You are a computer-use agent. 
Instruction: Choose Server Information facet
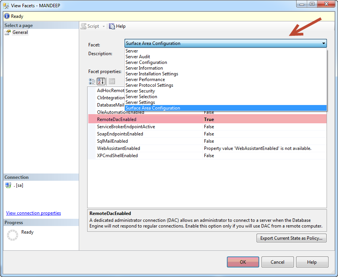[225, 68]
